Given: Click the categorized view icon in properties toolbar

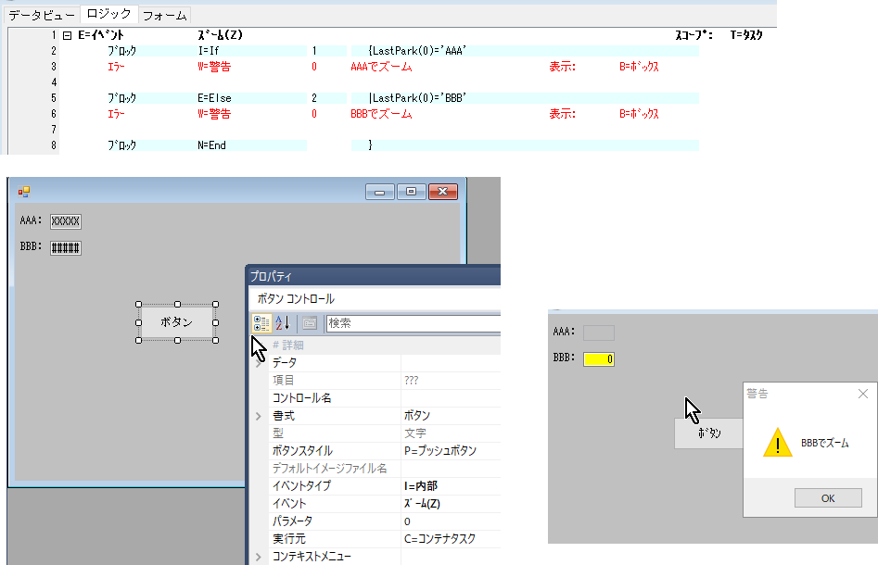Looking at the screenshot, I should click(x=261, y=323).
